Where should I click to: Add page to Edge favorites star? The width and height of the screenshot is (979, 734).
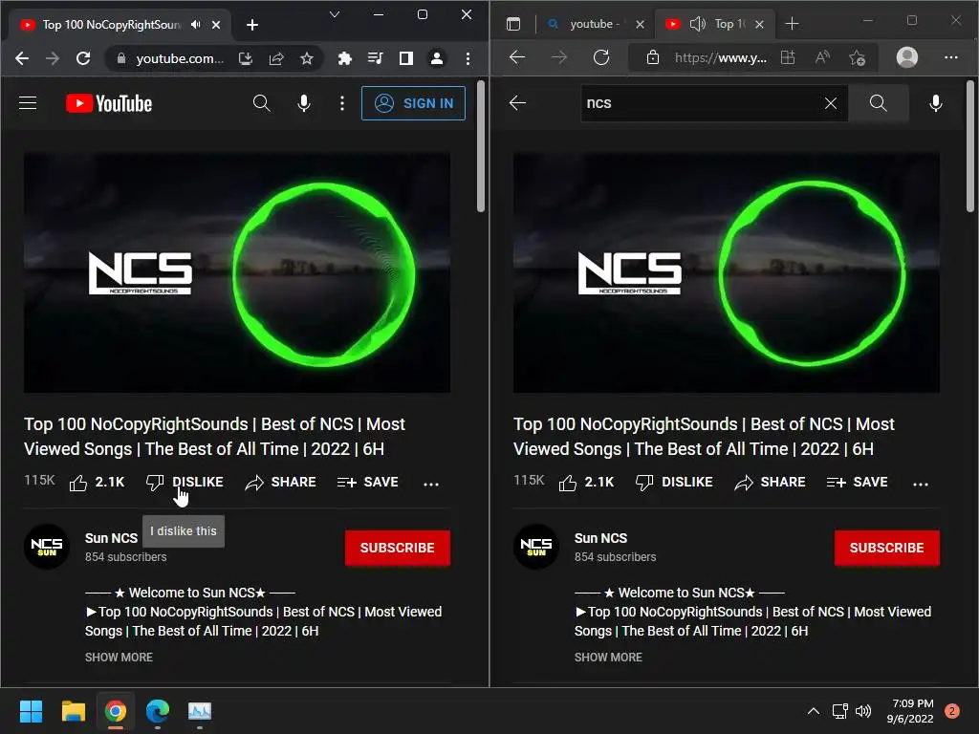pyautogui.click(x=858, y=58)
